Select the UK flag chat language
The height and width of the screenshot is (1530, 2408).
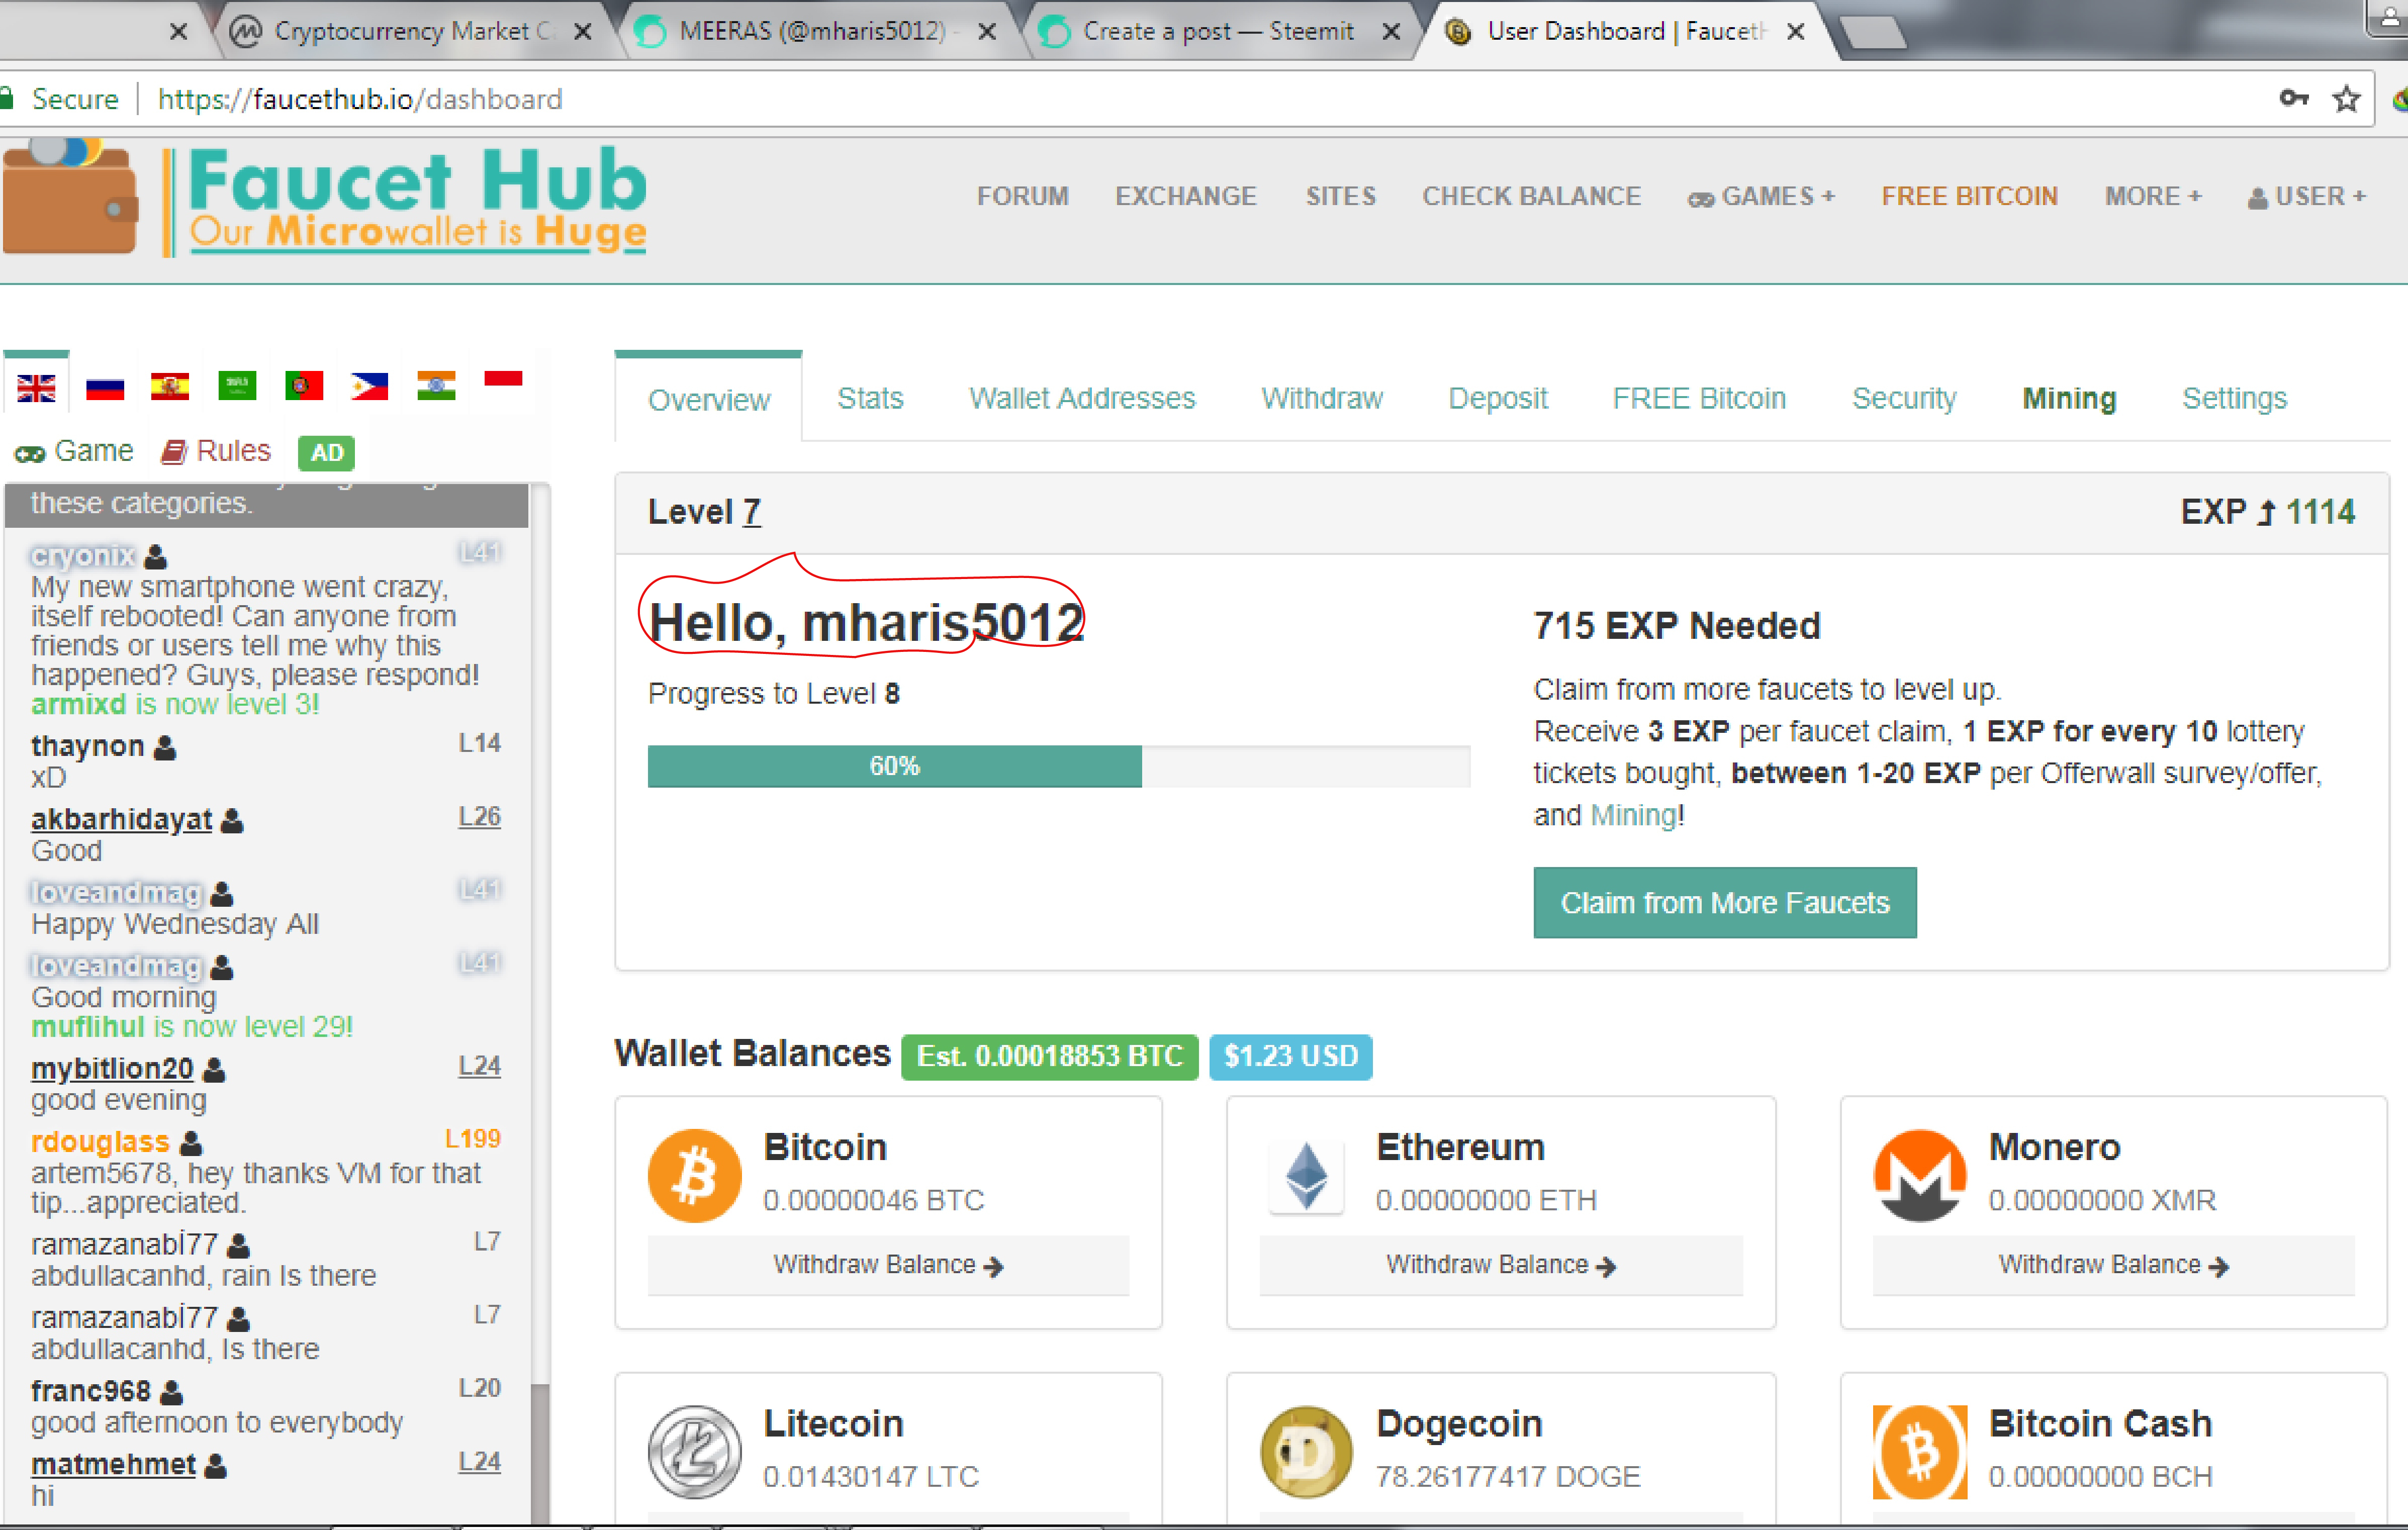(x=36, y=387)
